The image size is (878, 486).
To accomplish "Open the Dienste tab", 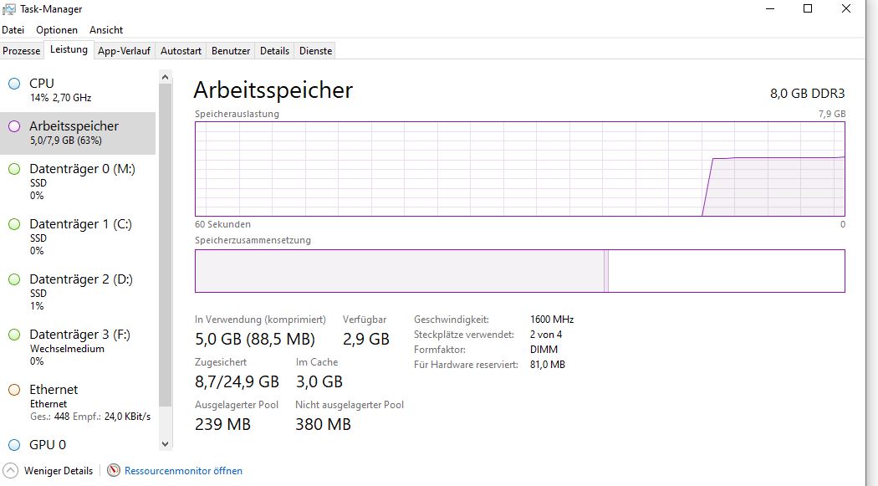I will (x=315, y=51).
